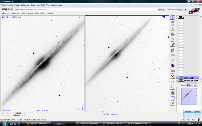Click the large eye icon atop stack
The height and width of the screenshot is (126, 202).
(x=181, y=18)
